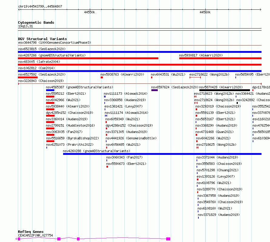Select the nsv6523815 Sedlazeck2020 blue bar
The width and height of the screenshot is (270, 242).
pos(140,52)
